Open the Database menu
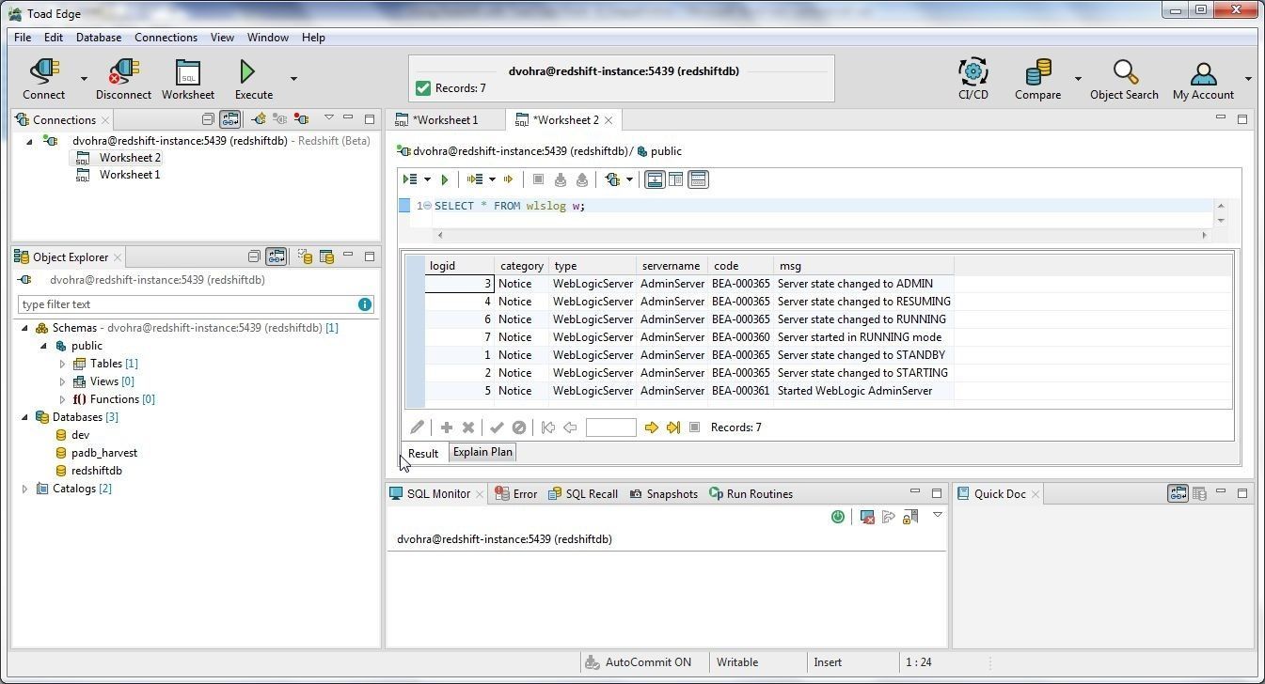Image resolution: width=1265 pixels, height=684 pixels. click(x=99, y=38)
